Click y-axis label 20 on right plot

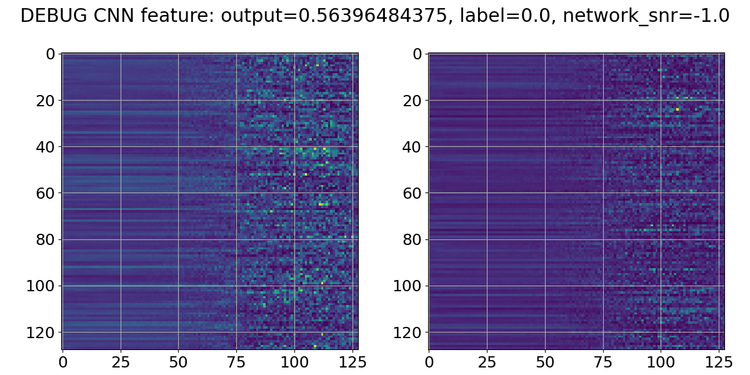pyautogui.click(x=412, y=100)
